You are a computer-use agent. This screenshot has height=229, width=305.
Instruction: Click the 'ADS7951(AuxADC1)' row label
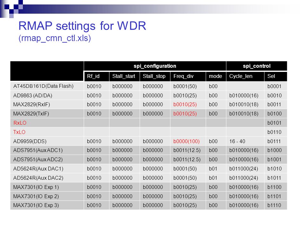(38, 150)
